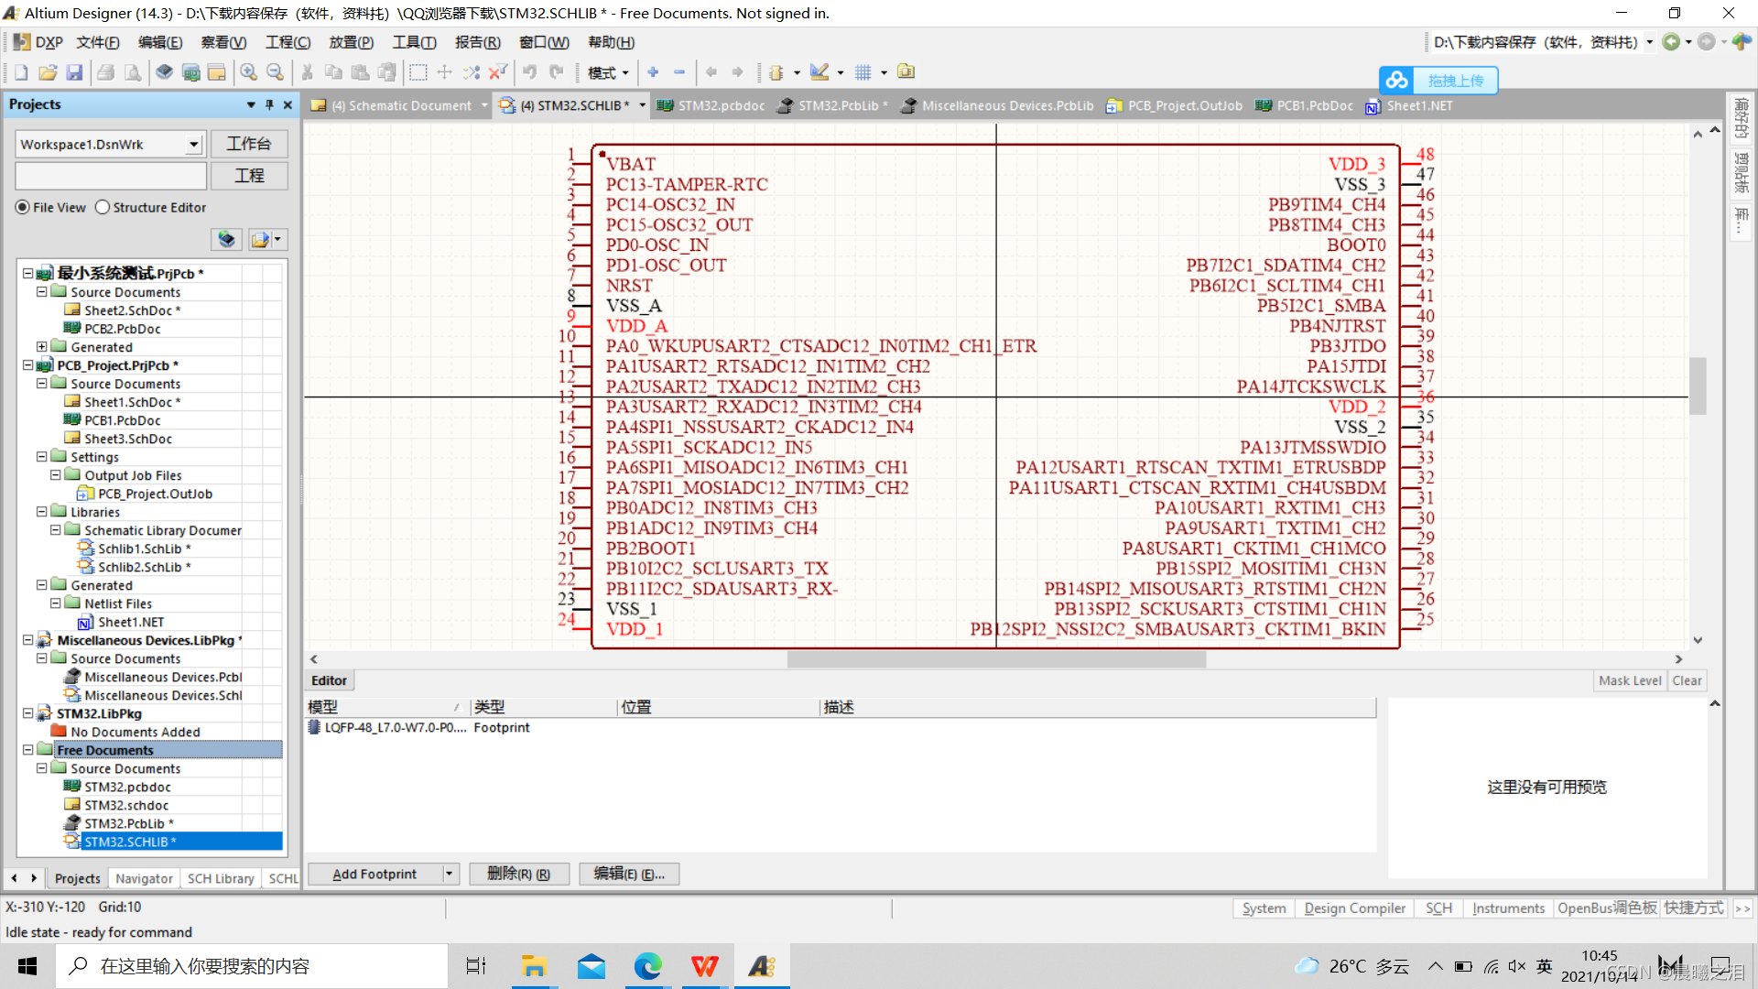
Task: Click the blue plus add part icon
Action: click(653, 72)
